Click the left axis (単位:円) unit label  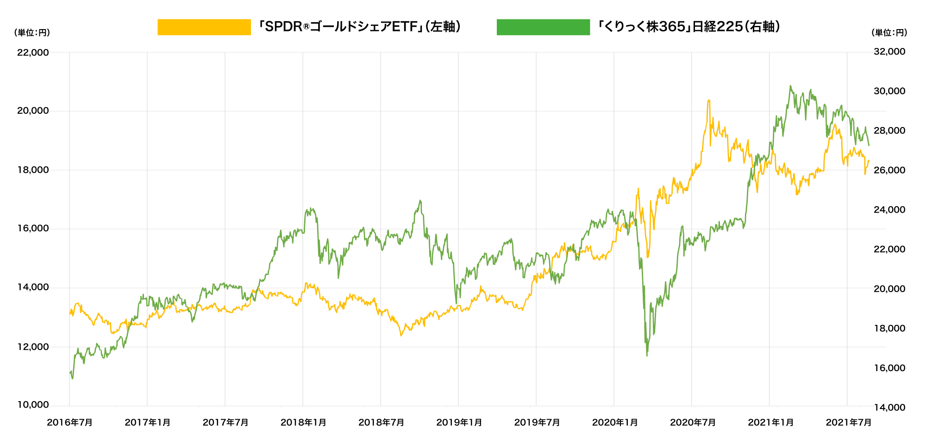32,33
